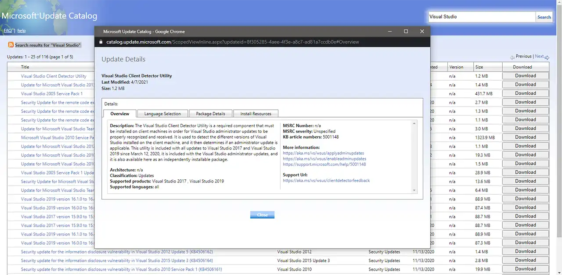Click the Download button in the 87.4 MB row

(526, 207)
